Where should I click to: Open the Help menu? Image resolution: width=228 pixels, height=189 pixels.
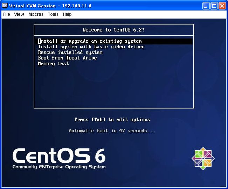coord(67,14)
